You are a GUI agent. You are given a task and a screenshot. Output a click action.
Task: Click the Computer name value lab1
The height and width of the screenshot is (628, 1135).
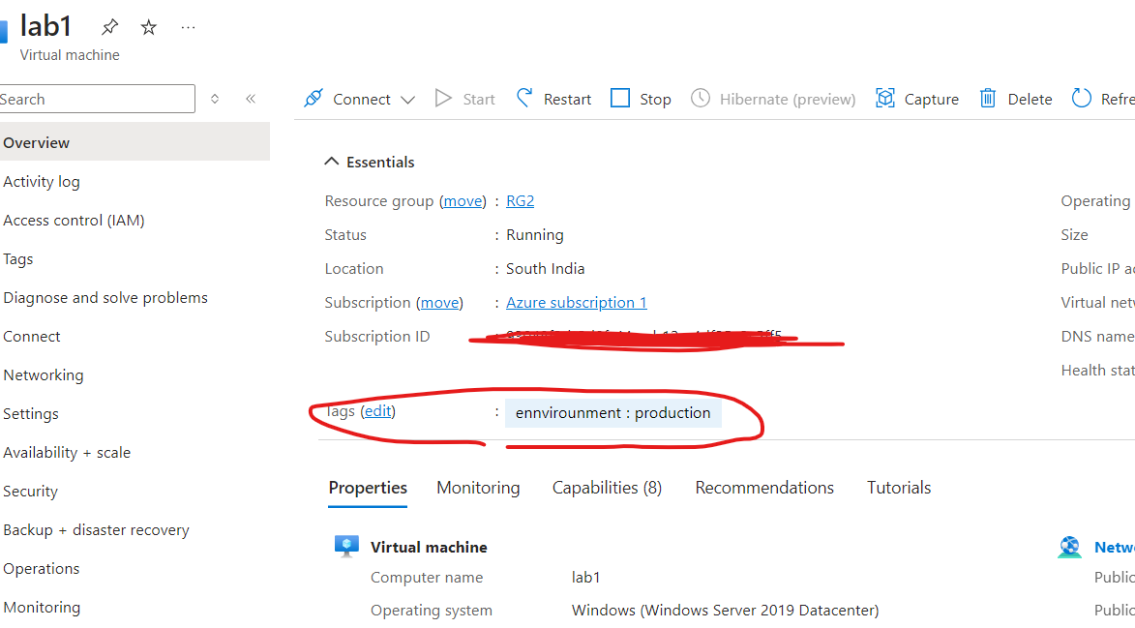pos(585,578)
